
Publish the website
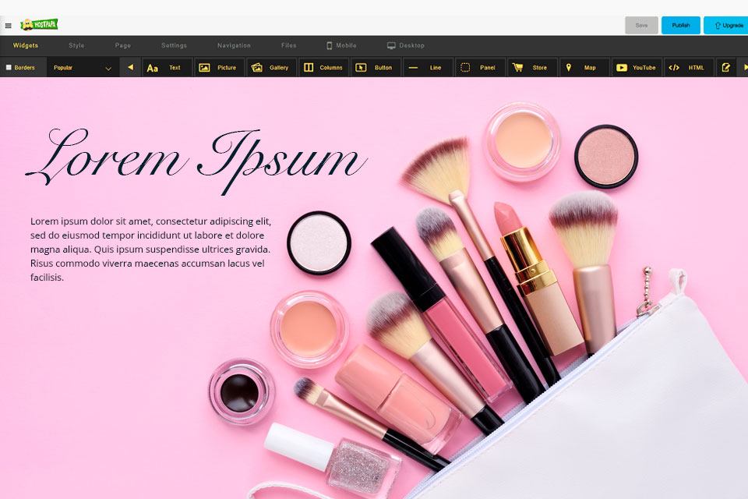[x=681, y=25]
